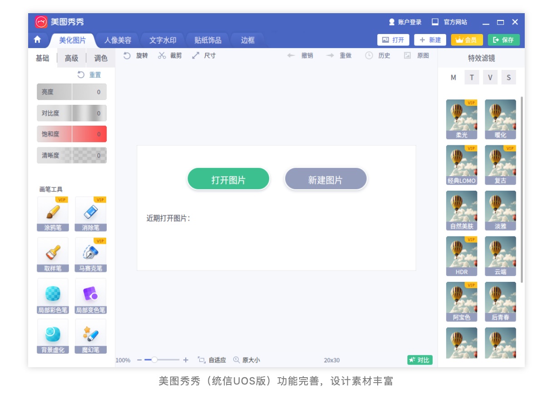542x394 pixels.
Task: Apply the HDR filter thumbnail
Action: point(462,256)
